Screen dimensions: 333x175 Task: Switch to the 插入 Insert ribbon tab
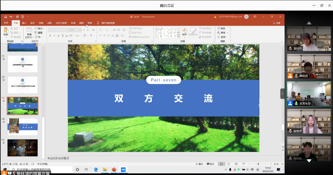(24, 23)
